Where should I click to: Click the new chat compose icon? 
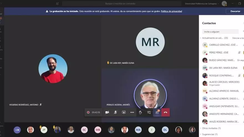click(57, 4)
